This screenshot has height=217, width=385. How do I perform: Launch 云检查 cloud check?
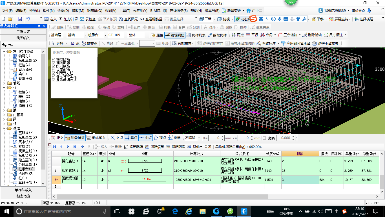(88, 19)
